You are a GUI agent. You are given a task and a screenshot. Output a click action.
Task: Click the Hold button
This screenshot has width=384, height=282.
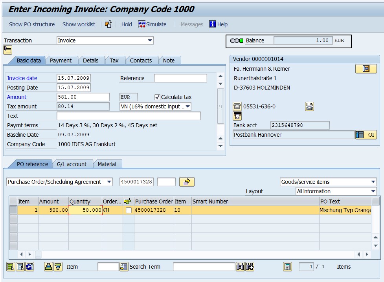(x=127, y=24)
